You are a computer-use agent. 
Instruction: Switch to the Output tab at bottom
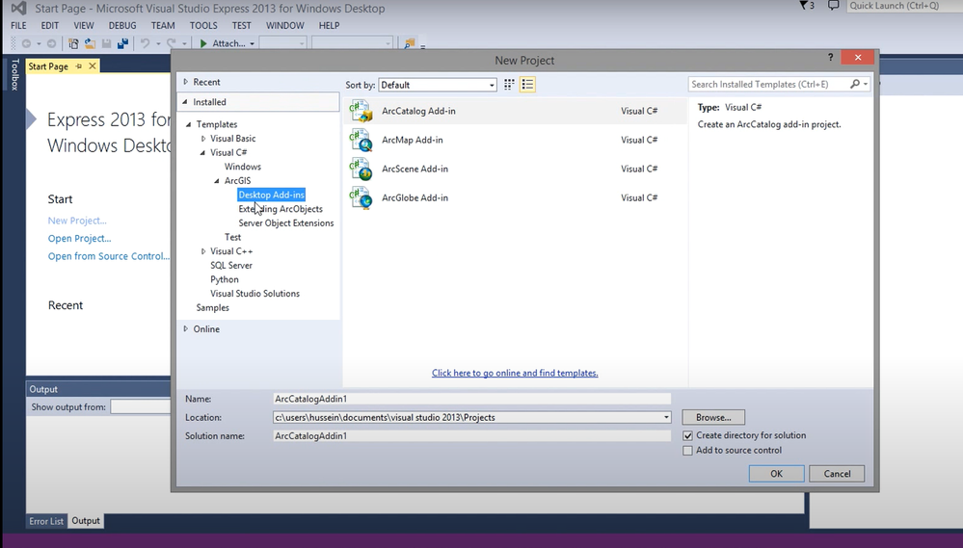click(x=86, y=520)
